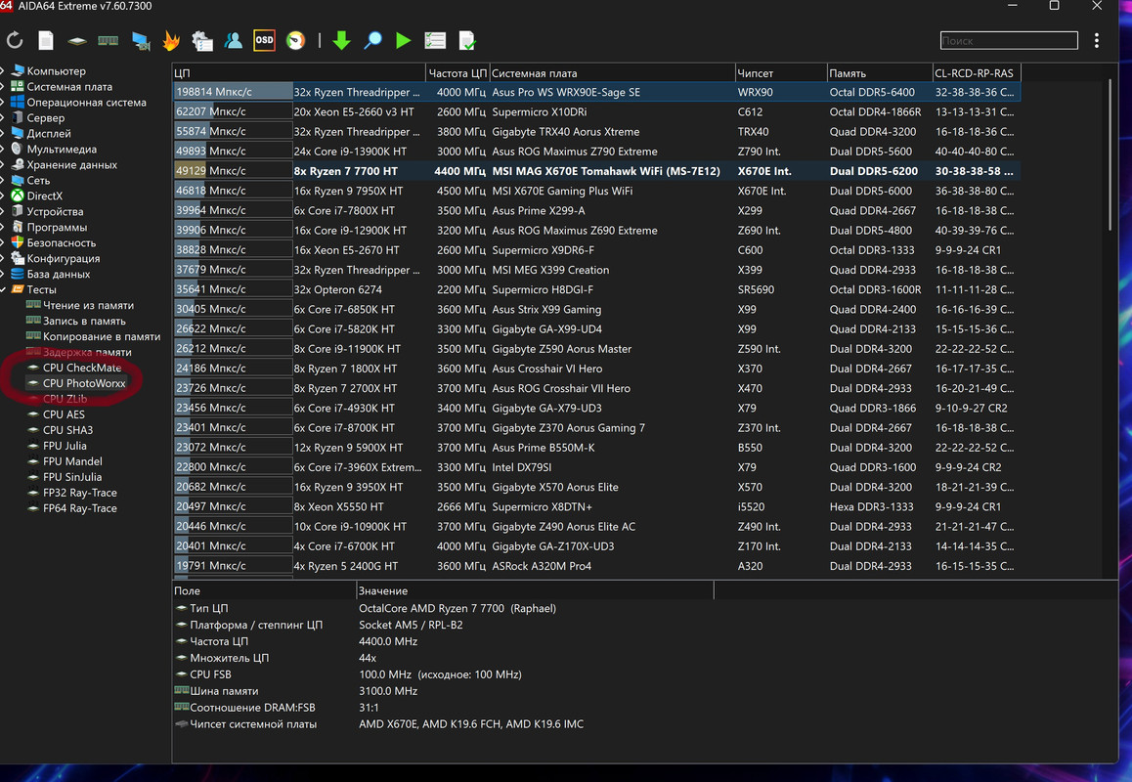Sort by Системная плата column header

[612, 73]
